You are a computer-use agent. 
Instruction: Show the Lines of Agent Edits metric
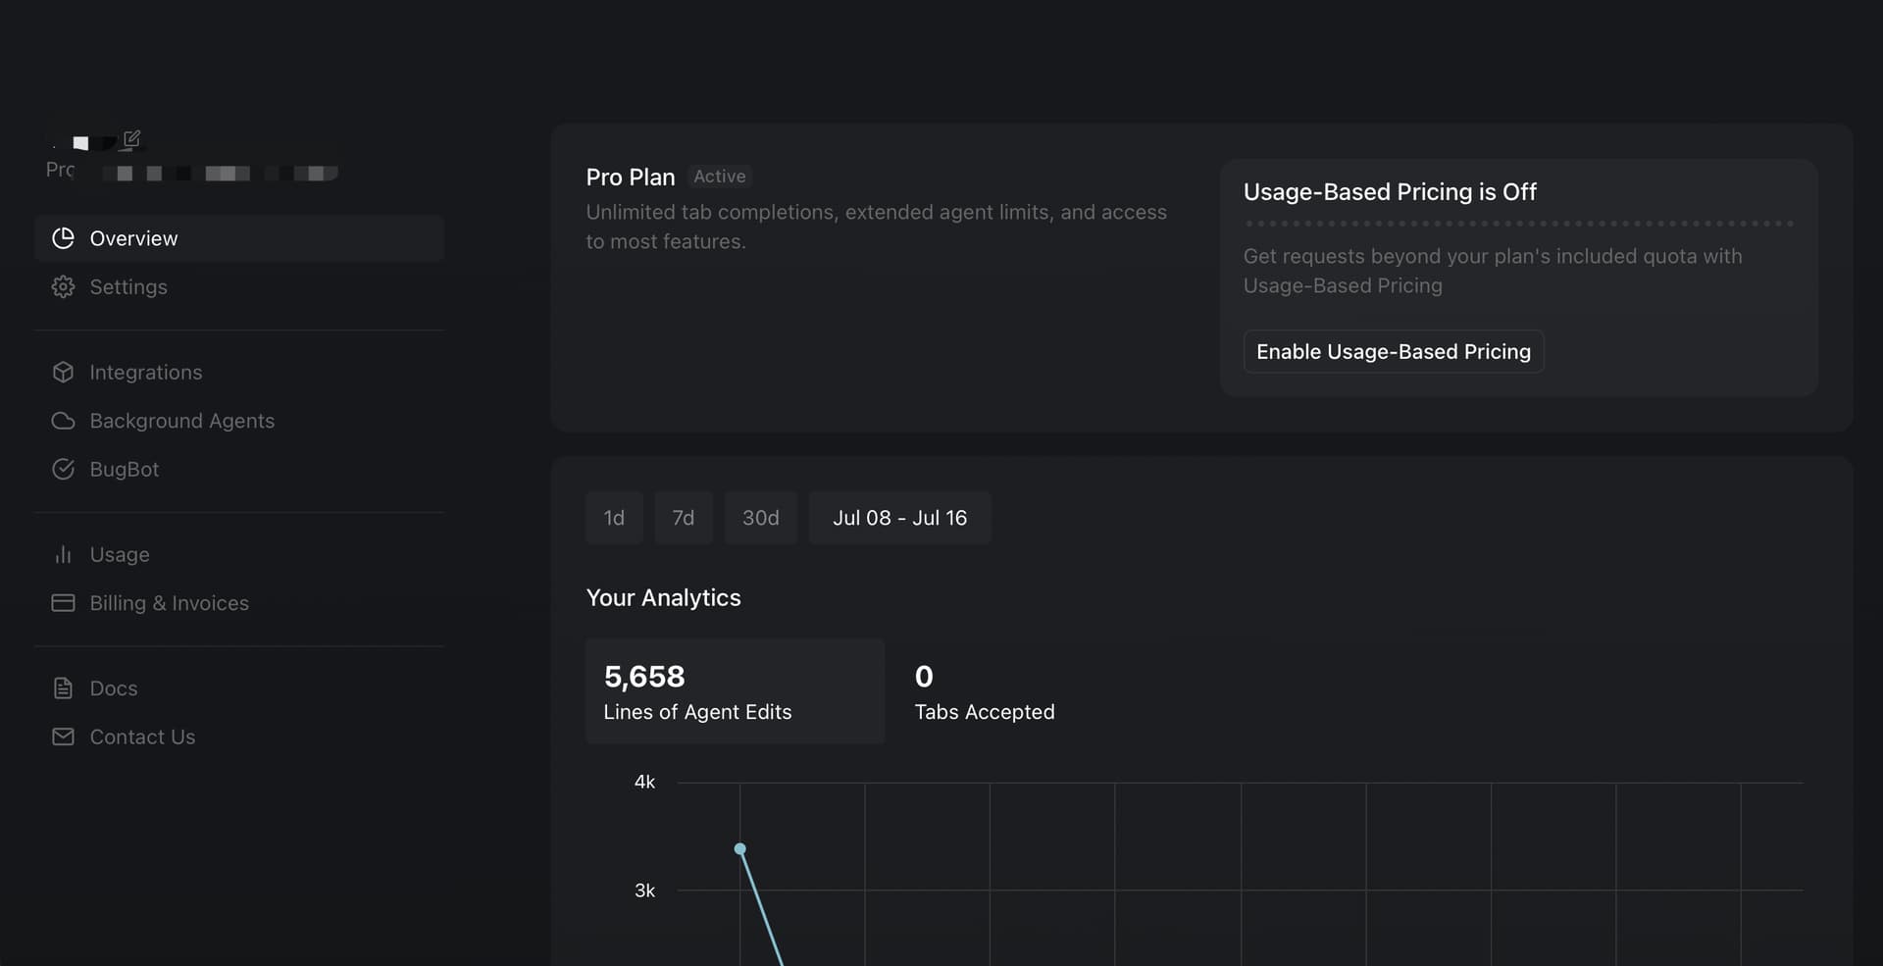click(735, 691)
